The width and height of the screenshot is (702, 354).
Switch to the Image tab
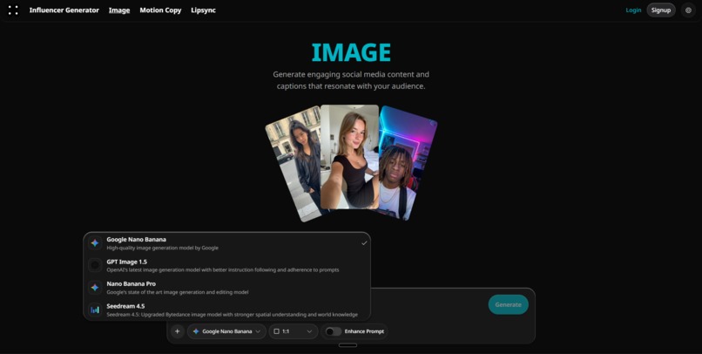(x=119, y=10)
